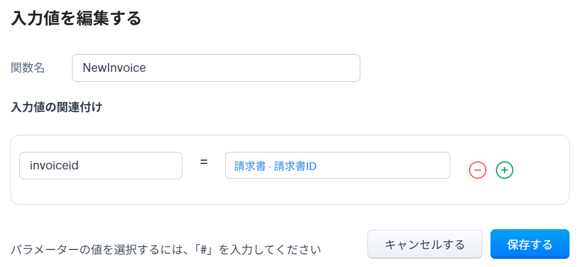Click the 入力値の関連付け section label
Viewport: 580px width, 267px height.
pyautogui.click(x=57, y=107)
